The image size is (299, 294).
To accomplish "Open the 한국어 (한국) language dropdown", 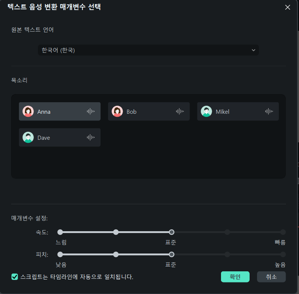I will click(148, 50).
